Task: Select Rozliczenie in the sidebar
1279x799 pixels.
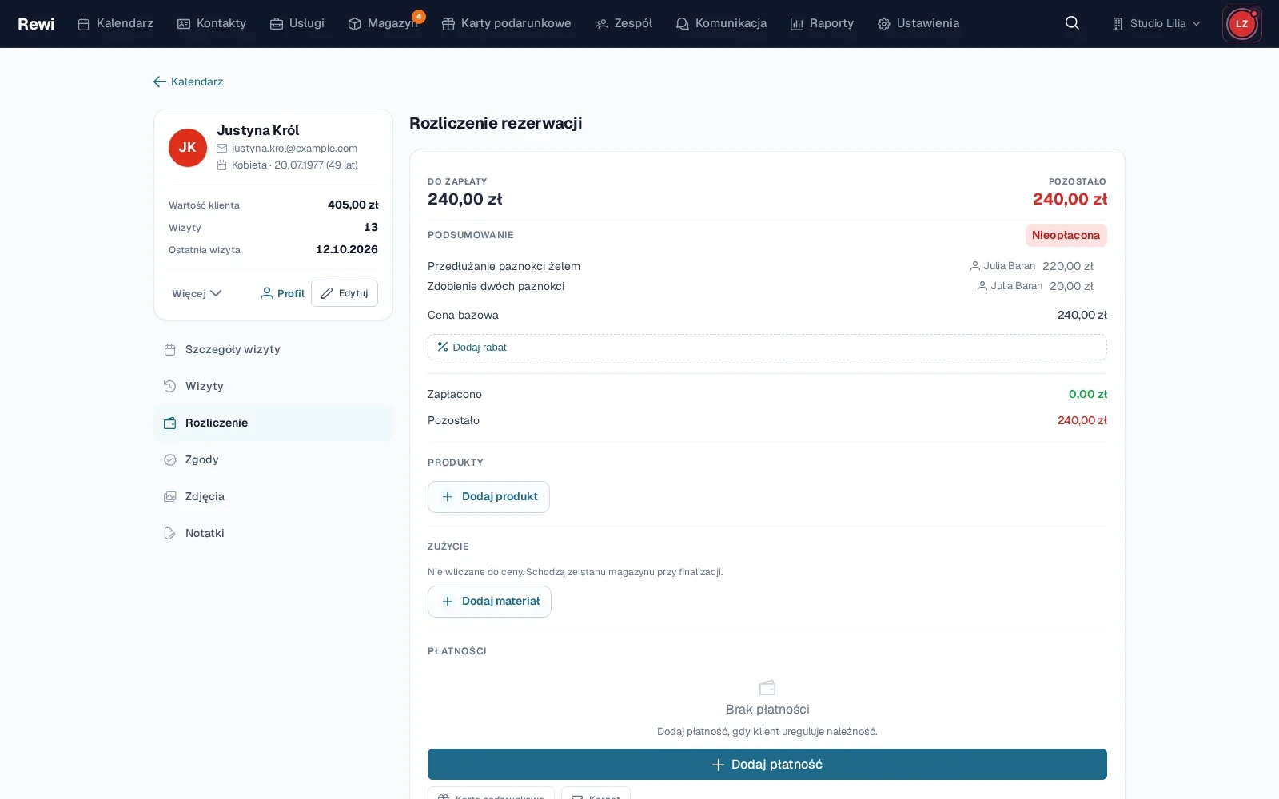Action: [x=273, y=423]
